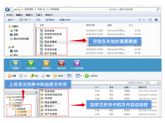Select the 财务数据 encrypted folder
165x123 pixels.
pos(20,109)
